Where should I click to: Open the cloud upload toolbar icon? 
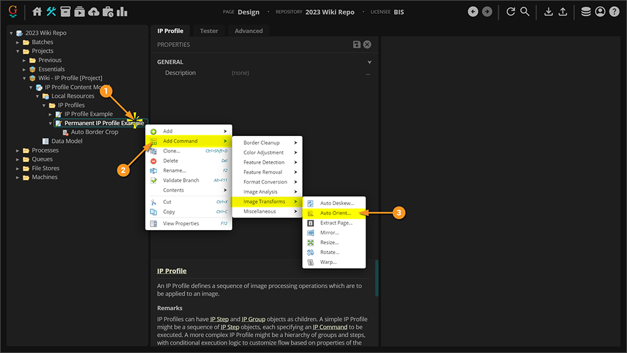[x=93, y=11]
